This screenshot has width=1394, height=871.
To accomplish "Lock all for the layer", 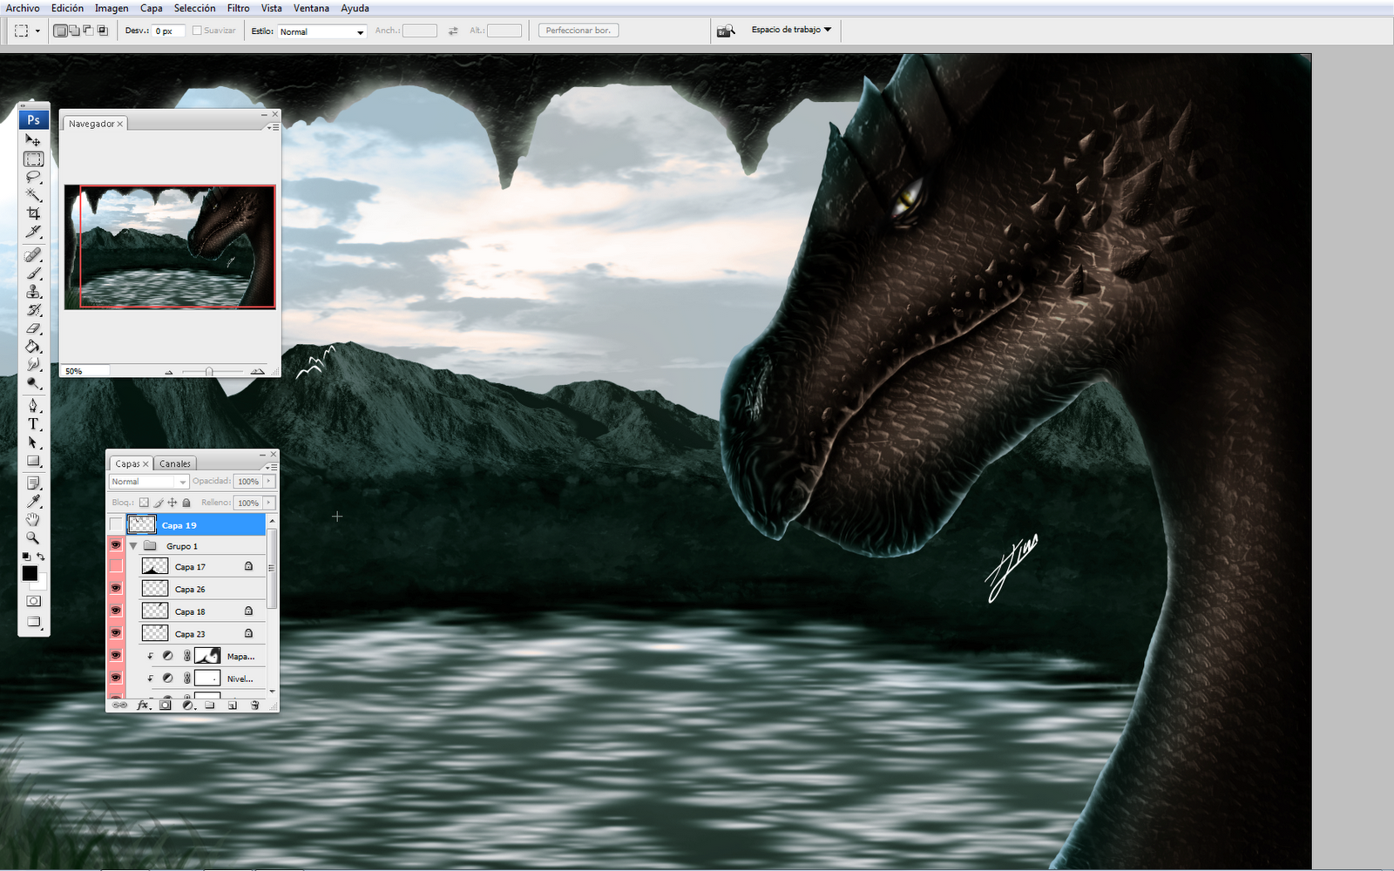I will pyautogui.click(x=186, y=503).
